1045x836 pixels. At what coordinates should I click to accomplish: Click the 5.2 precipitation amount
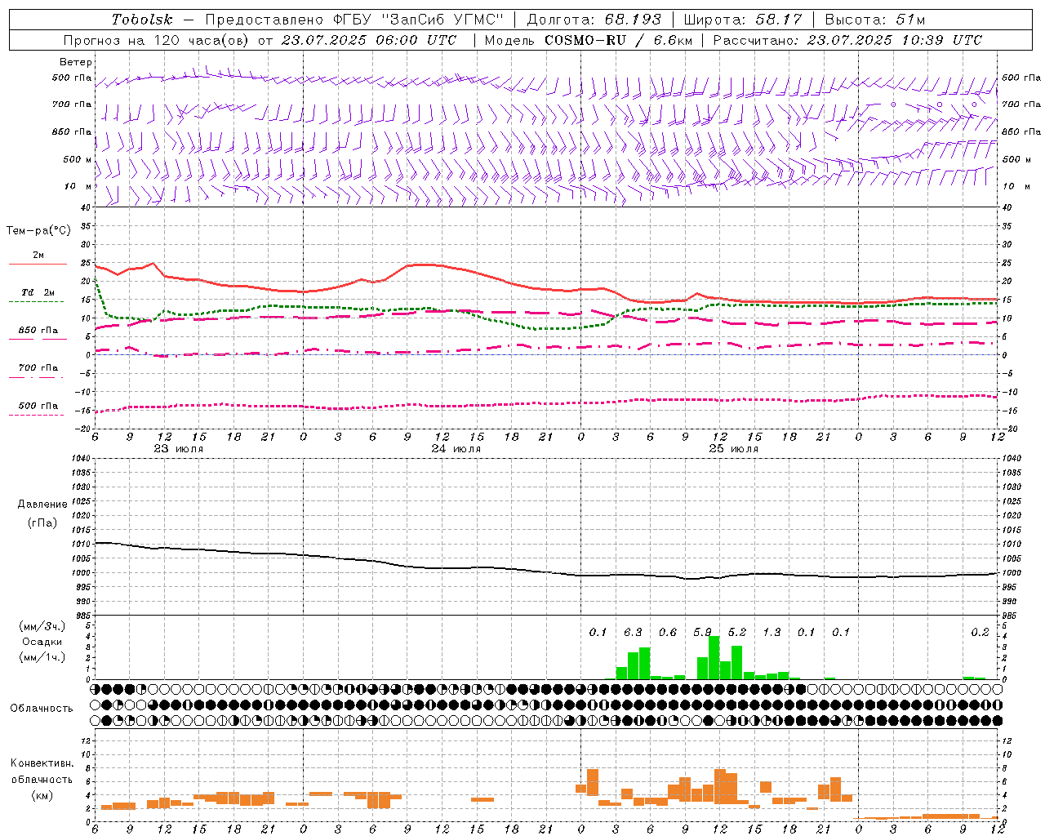[x=737, y=632]
